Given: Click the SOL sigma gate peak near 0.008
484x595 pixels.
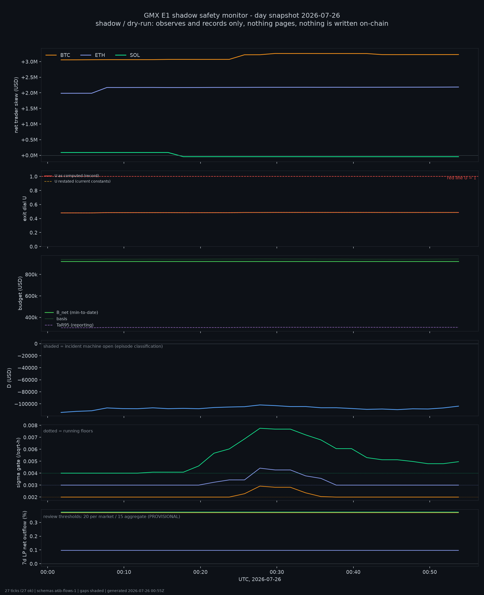Looking at the screenshot, I should 260,428.
